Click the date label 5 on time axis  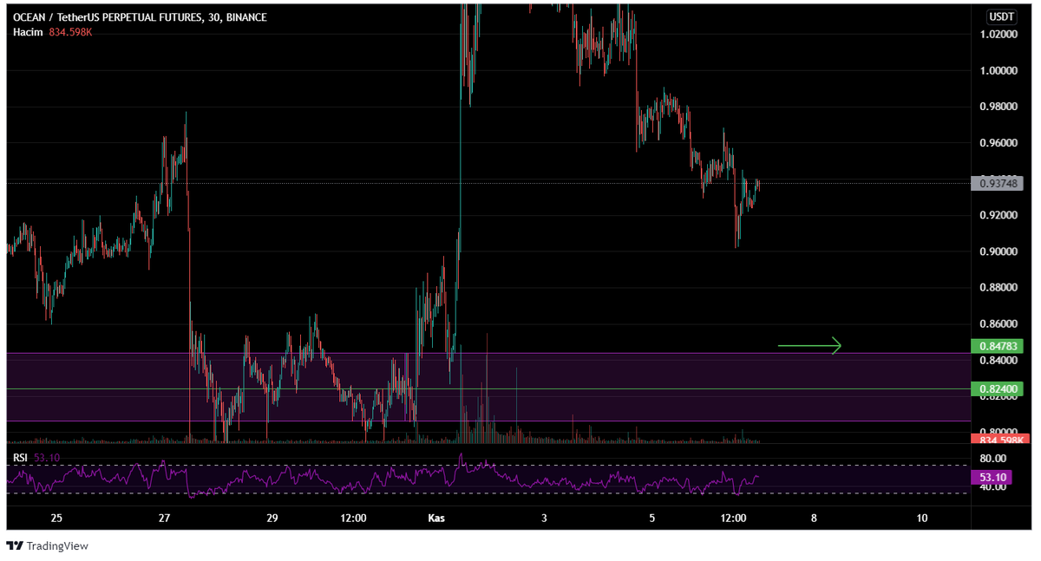[652, 519]
